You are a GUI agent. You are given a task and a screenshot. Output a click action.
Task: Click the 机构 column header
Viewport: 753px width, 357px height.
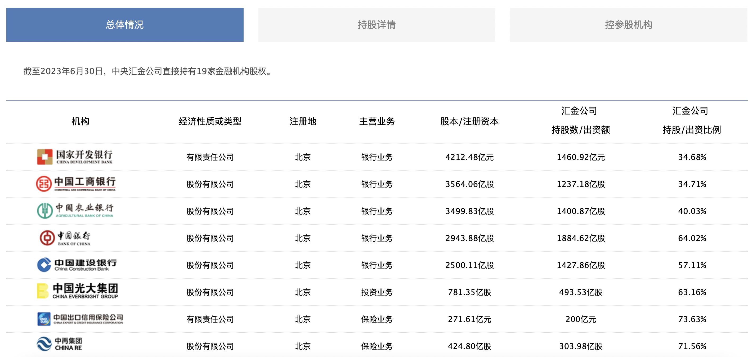point(80,121)
